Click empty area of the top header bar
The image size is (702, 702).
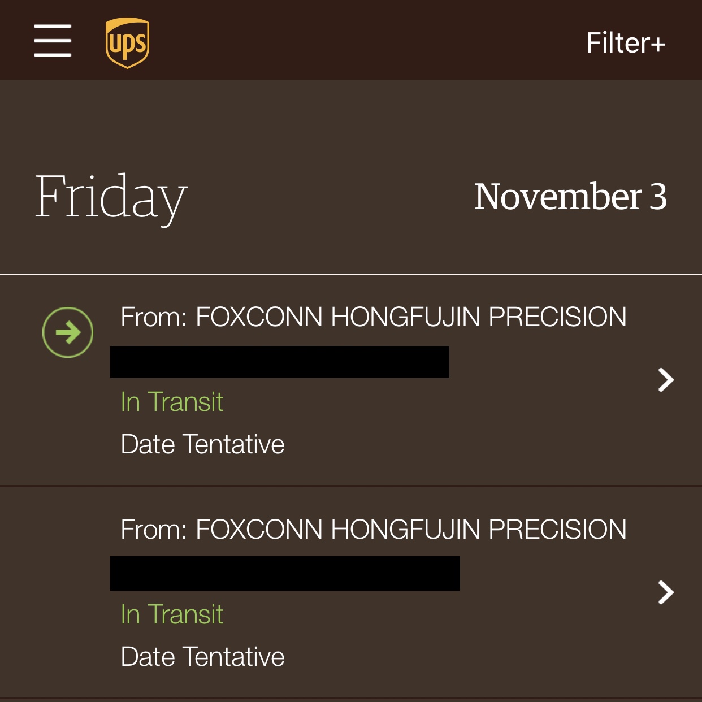click(x=362, y=41)
